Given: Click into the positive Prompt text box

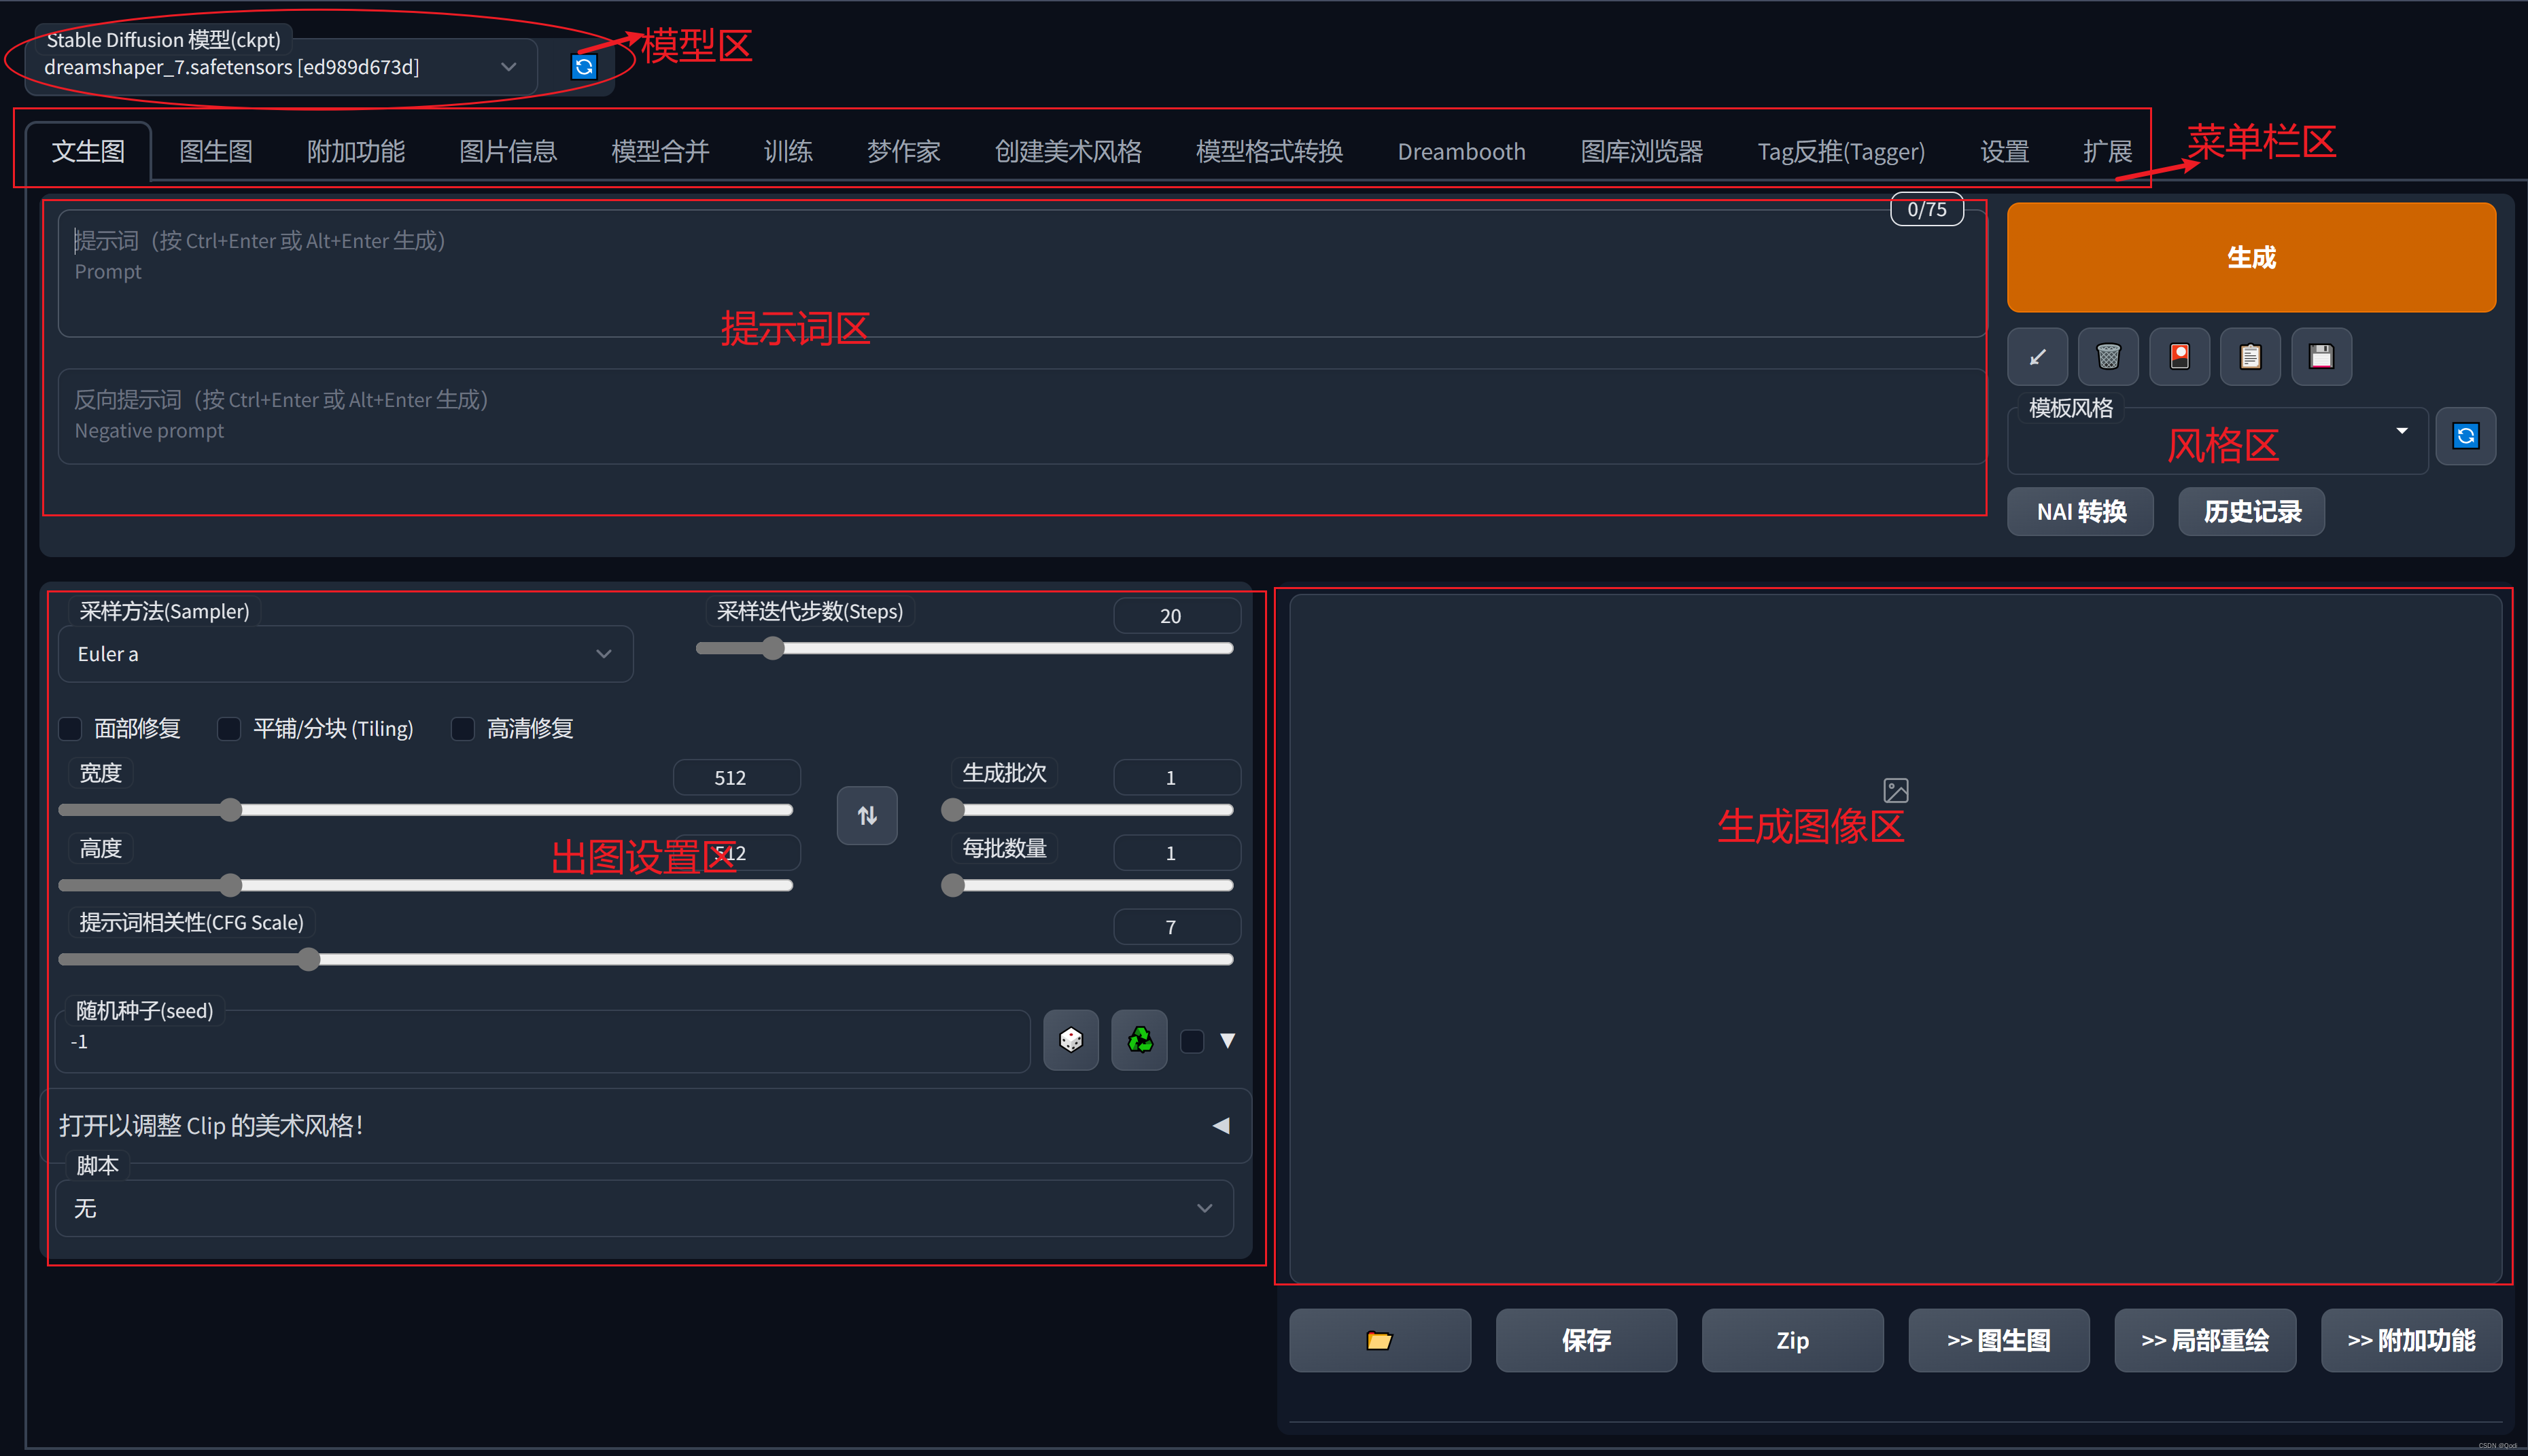Looking at the screenshot, I should click(1022, 273).
